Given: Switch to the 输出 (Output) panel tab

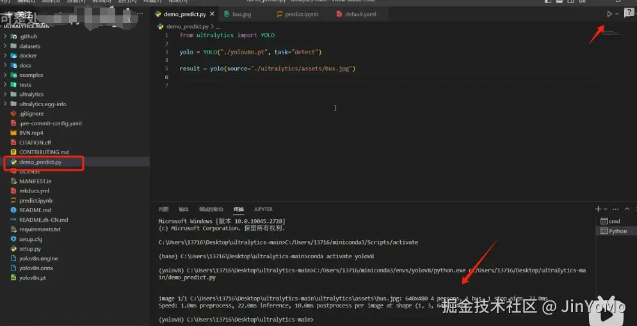Looking at the screenshot, I should tap(184, 209).
